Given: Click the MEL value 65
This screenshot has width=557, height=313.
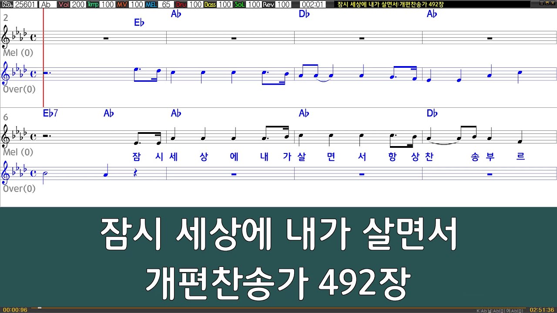Looking at the screenshot, I should coord(166,4).
